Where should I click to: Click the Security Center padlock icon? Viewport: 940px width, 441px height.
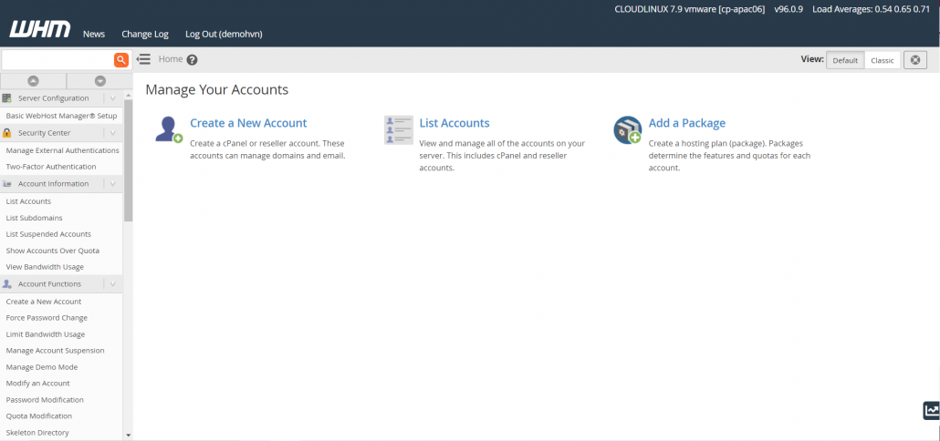[x=7, y=133]
